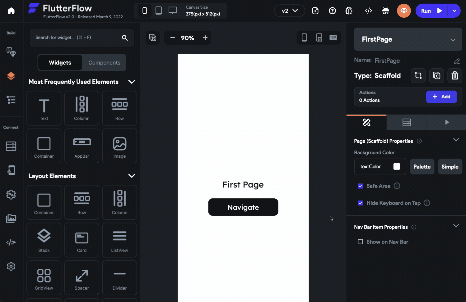This screenshot has width=466, height=302.
Task: Pick the Text widget tile
Action: (44, 108)
